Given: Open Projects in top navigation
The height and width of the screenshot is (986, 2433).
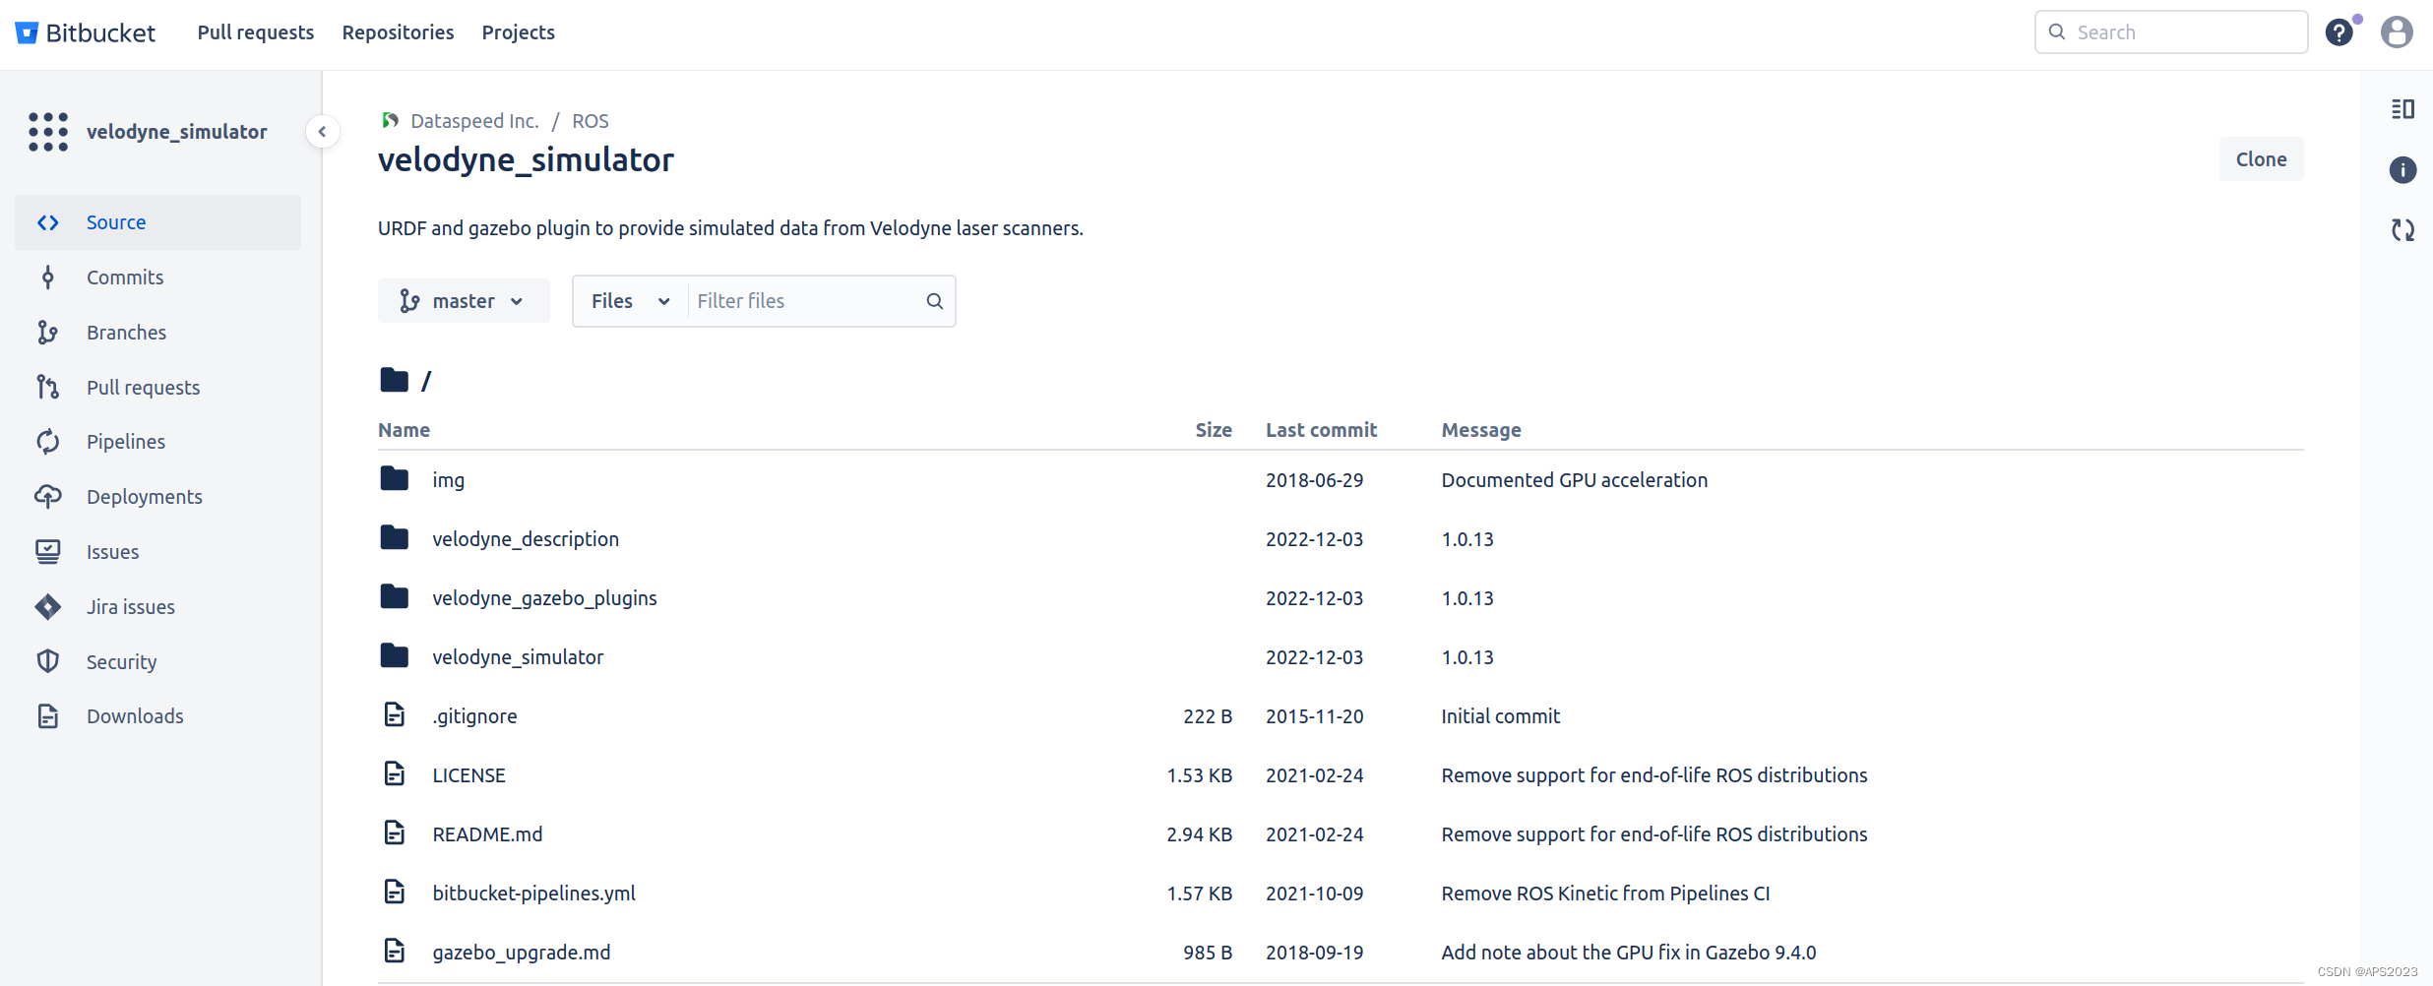Looking at the screenshot, I should point(518,32).
